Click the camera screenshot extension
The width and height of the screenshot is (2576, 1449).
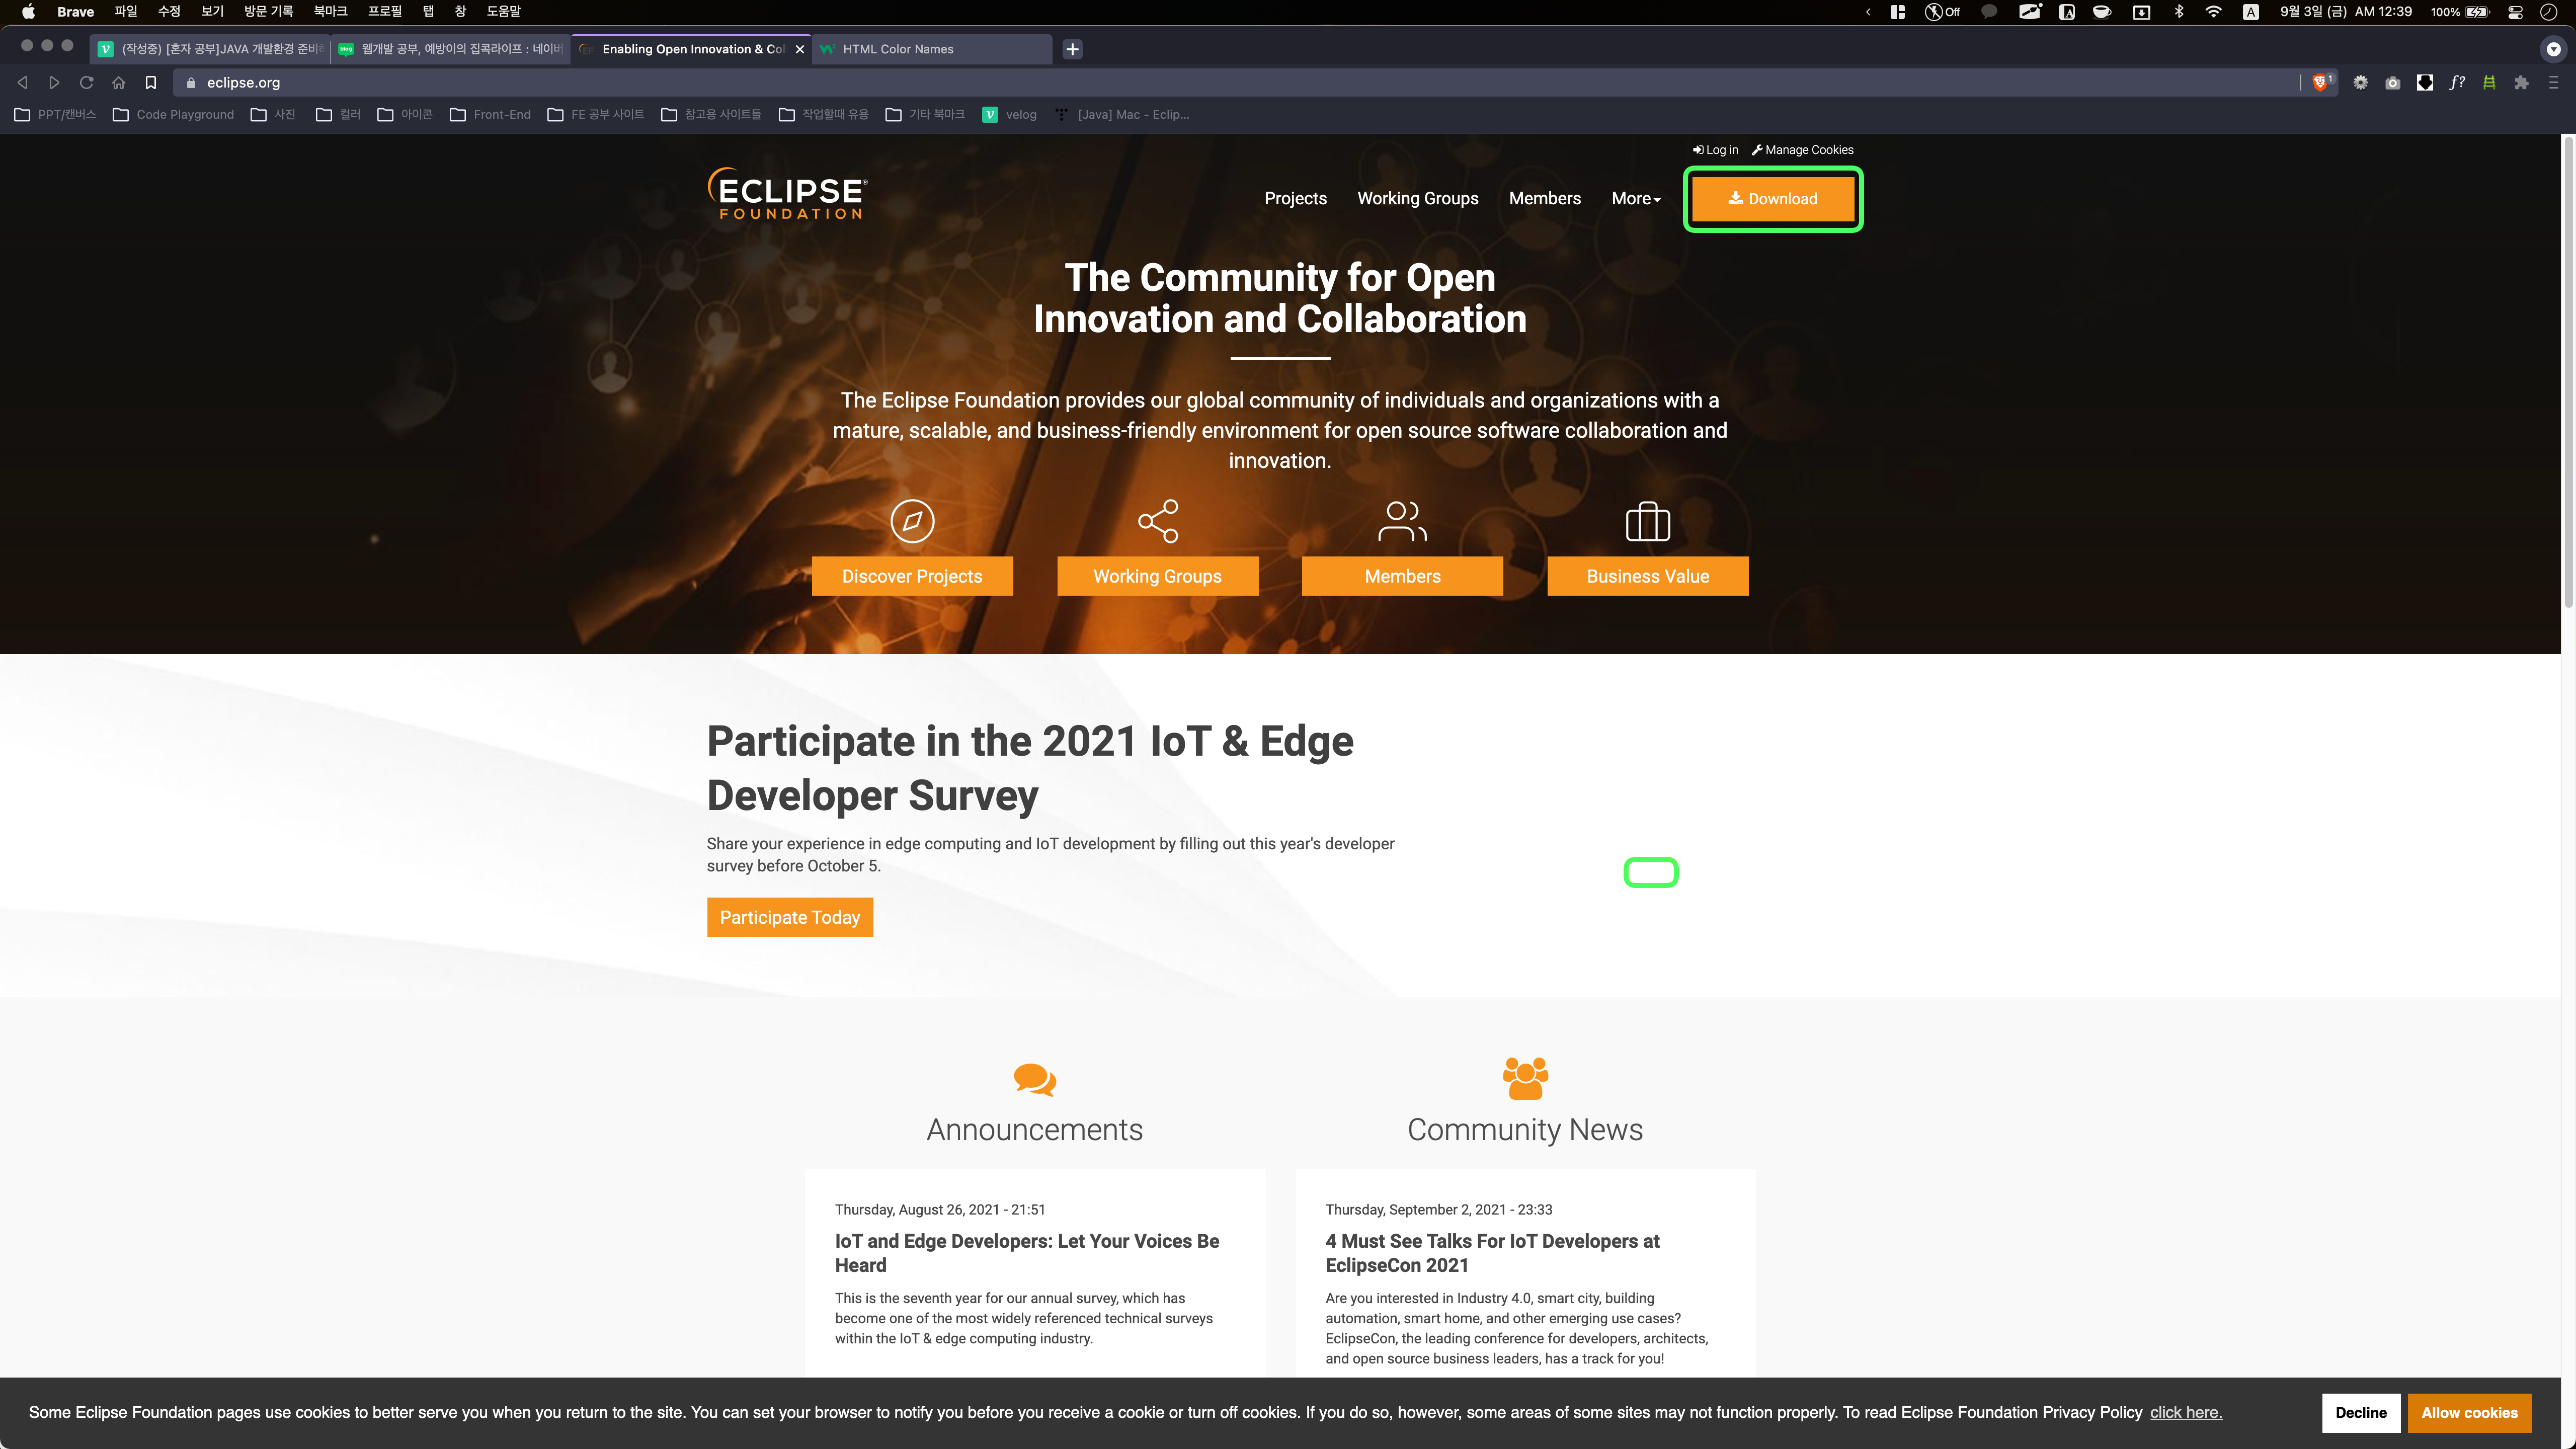(x=2392, y=83)
